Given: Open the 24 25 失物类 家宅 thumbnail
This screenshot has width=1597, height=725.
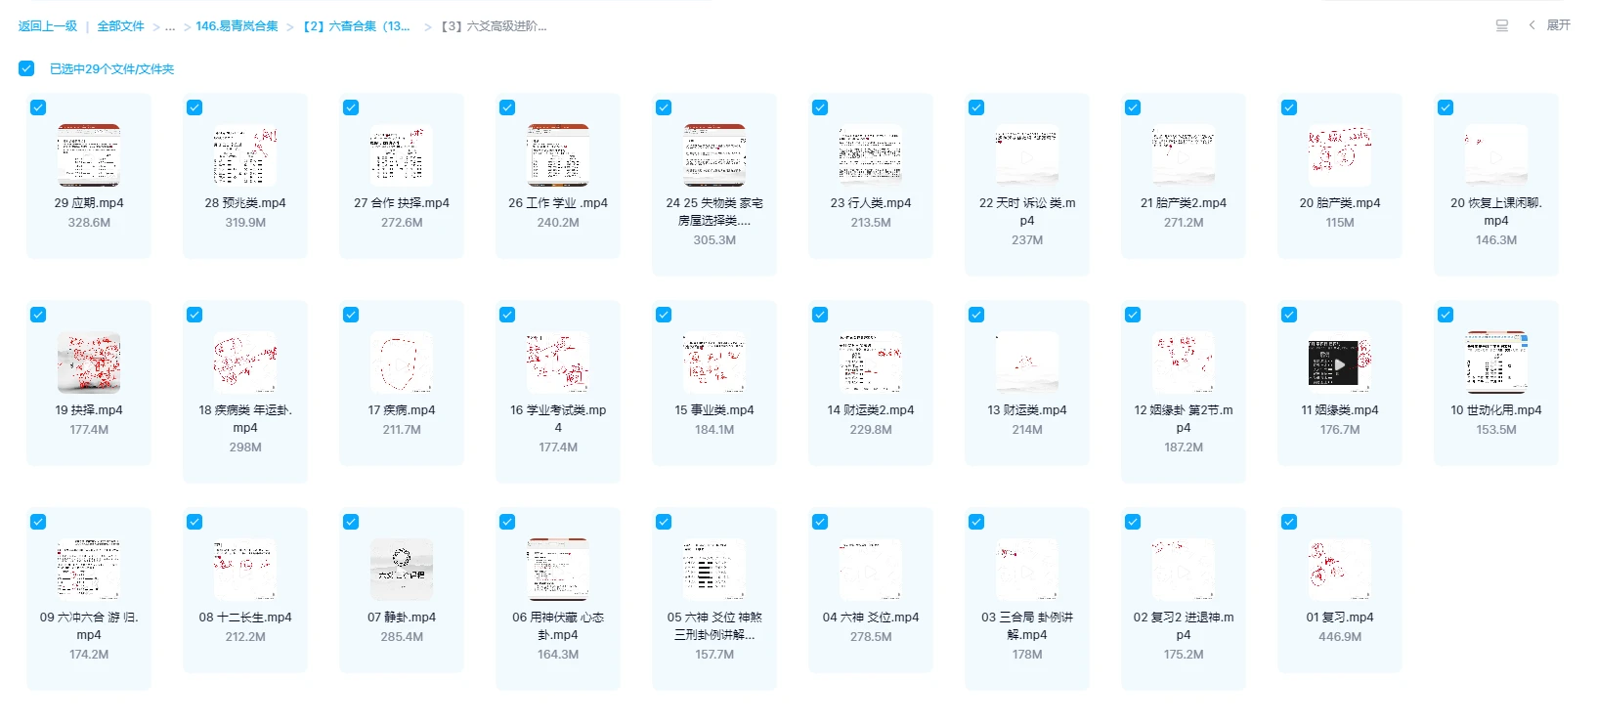Looking at the screenshot, I should 714,155.
